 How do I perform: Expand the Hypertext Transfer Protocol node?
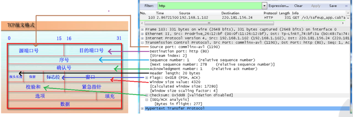(142, 108)
